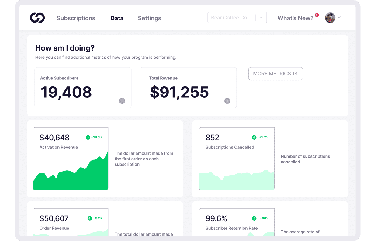This screenshot has width=374, height=241.
Task: Click the MORE METRICS button
Action: tap(275, 74)
